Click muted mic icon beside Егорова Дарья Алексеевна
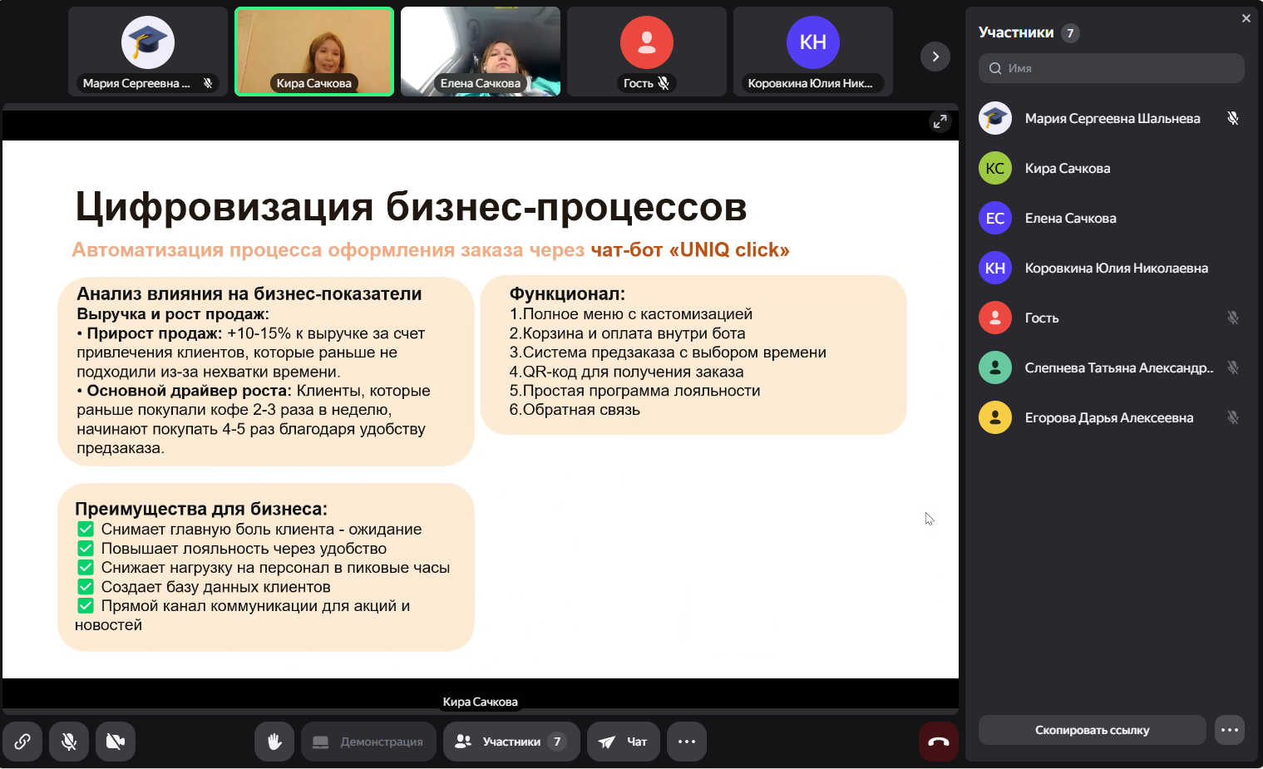The width and height of the screenshot is (1263, 769). tap(1232, 417)
